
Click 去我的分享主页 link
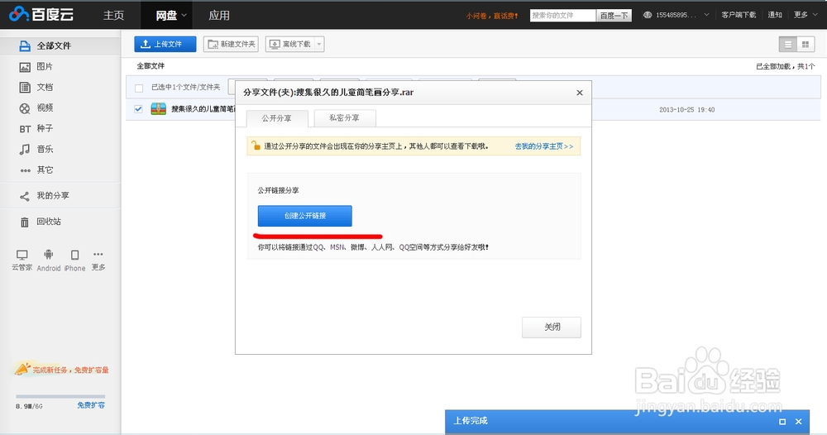544,146
